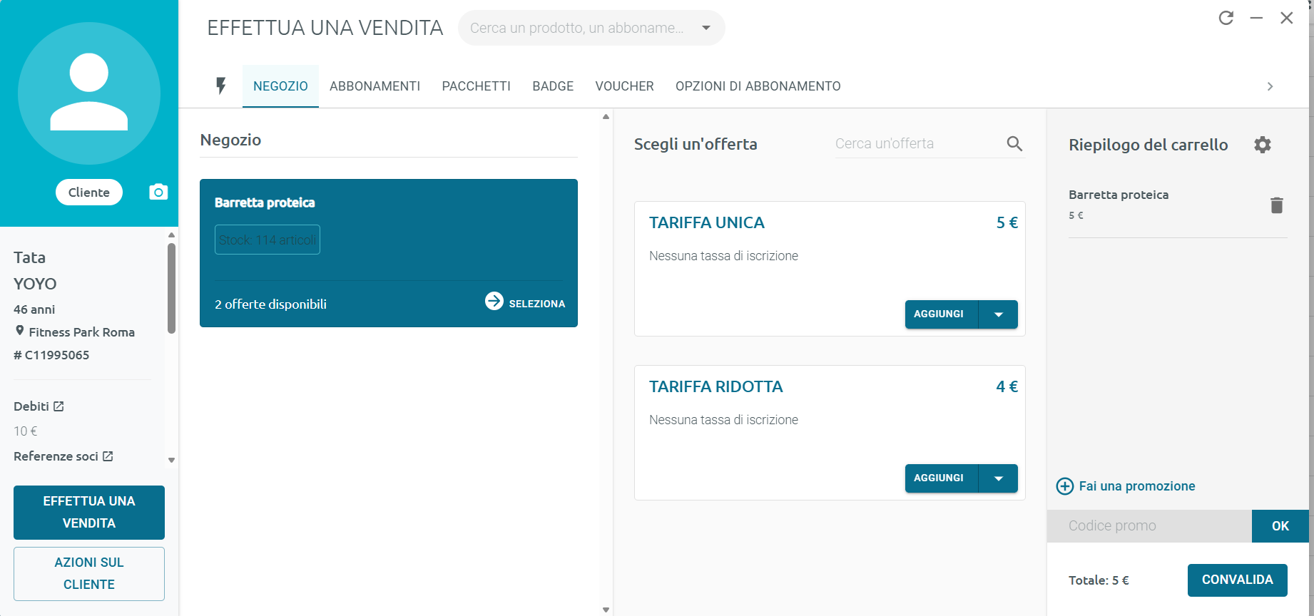Click the refresh icon at top right

point(1226,18)
